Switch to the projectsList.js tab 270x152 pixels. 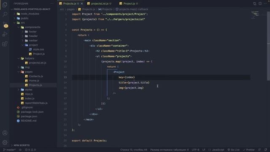point(100,3)
